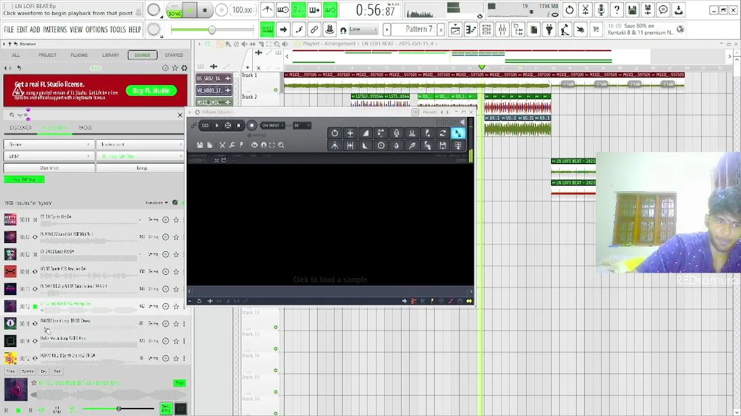Viewport: 741px width, 416px height.
Task: Click the undo history icon
Action: point(570,10)
